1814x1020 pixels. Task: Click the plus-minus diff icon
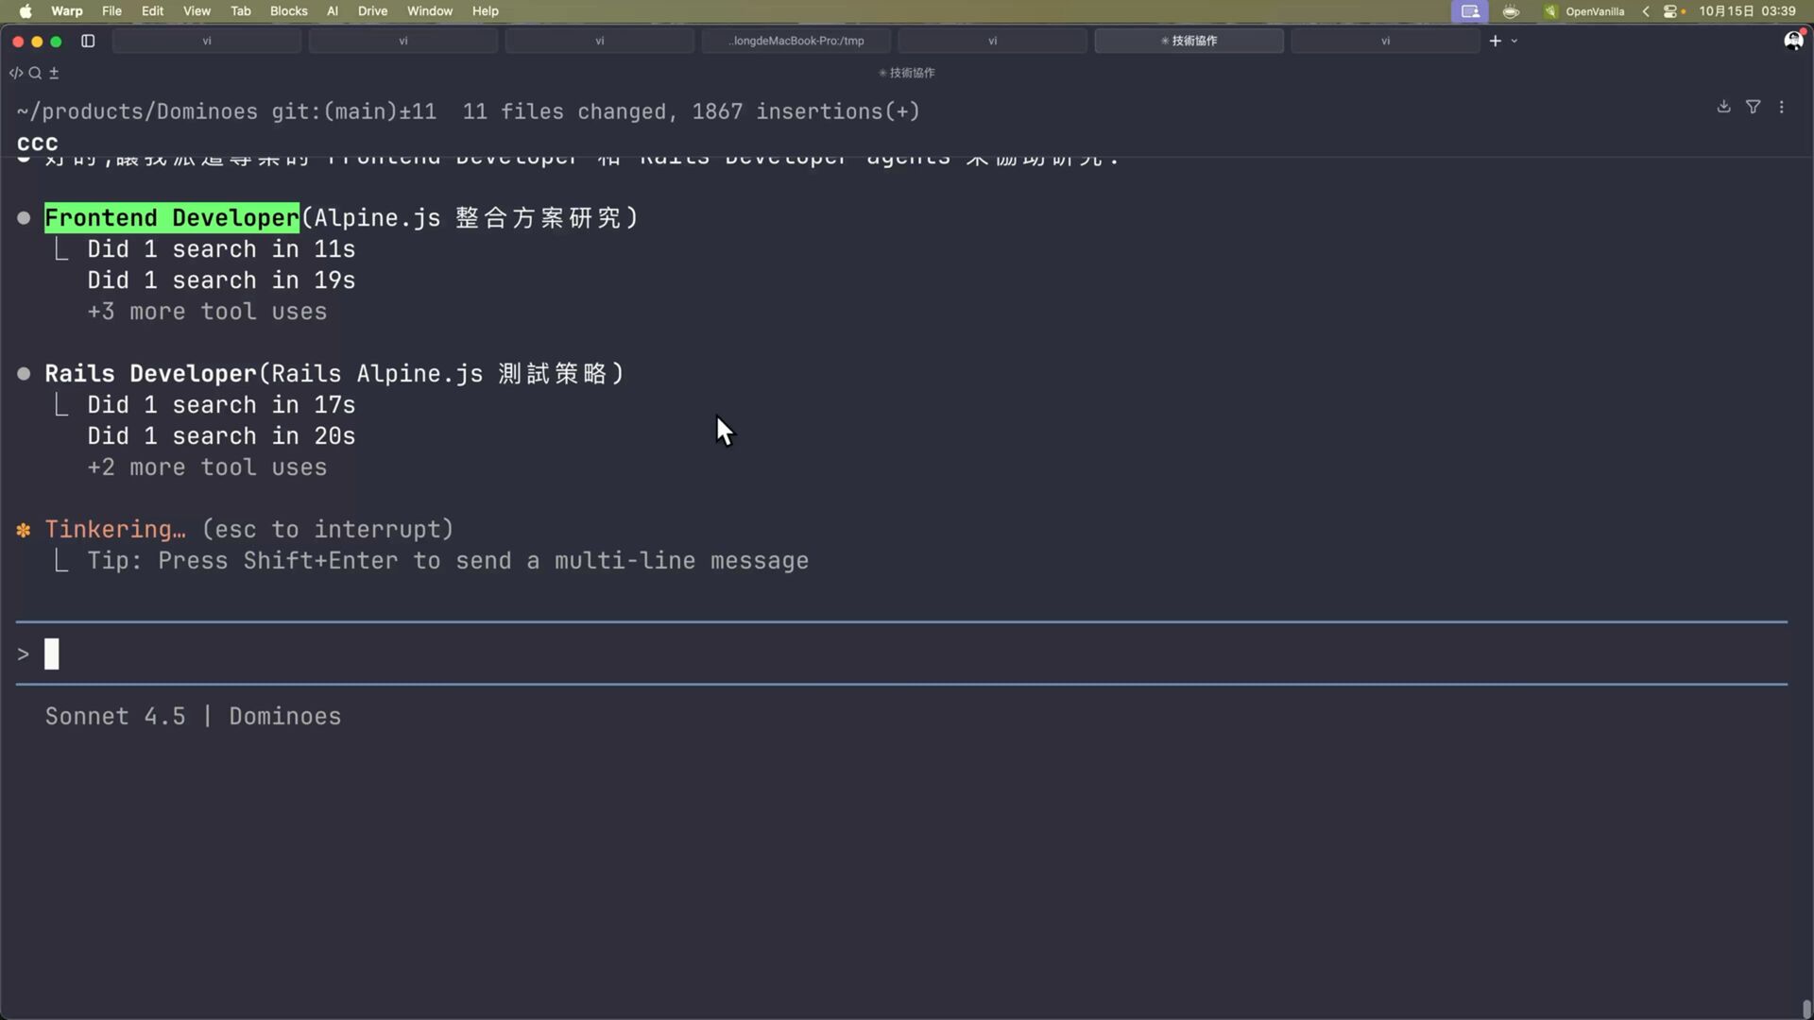point(54,73)
